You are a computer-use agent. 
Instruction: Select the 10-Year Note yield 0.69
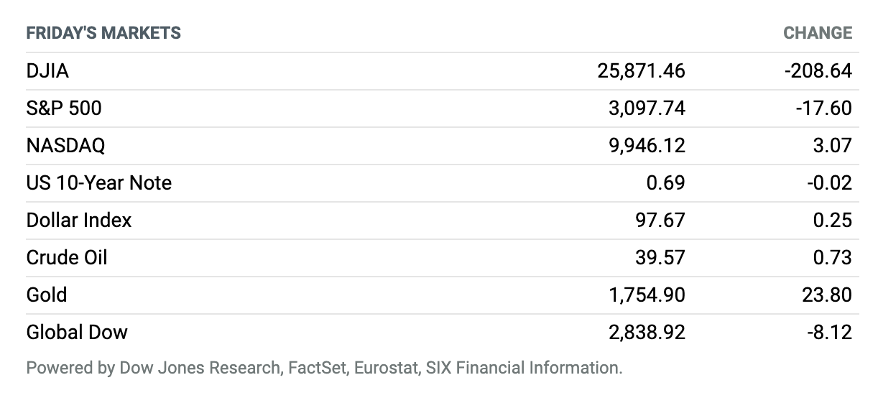666,182
